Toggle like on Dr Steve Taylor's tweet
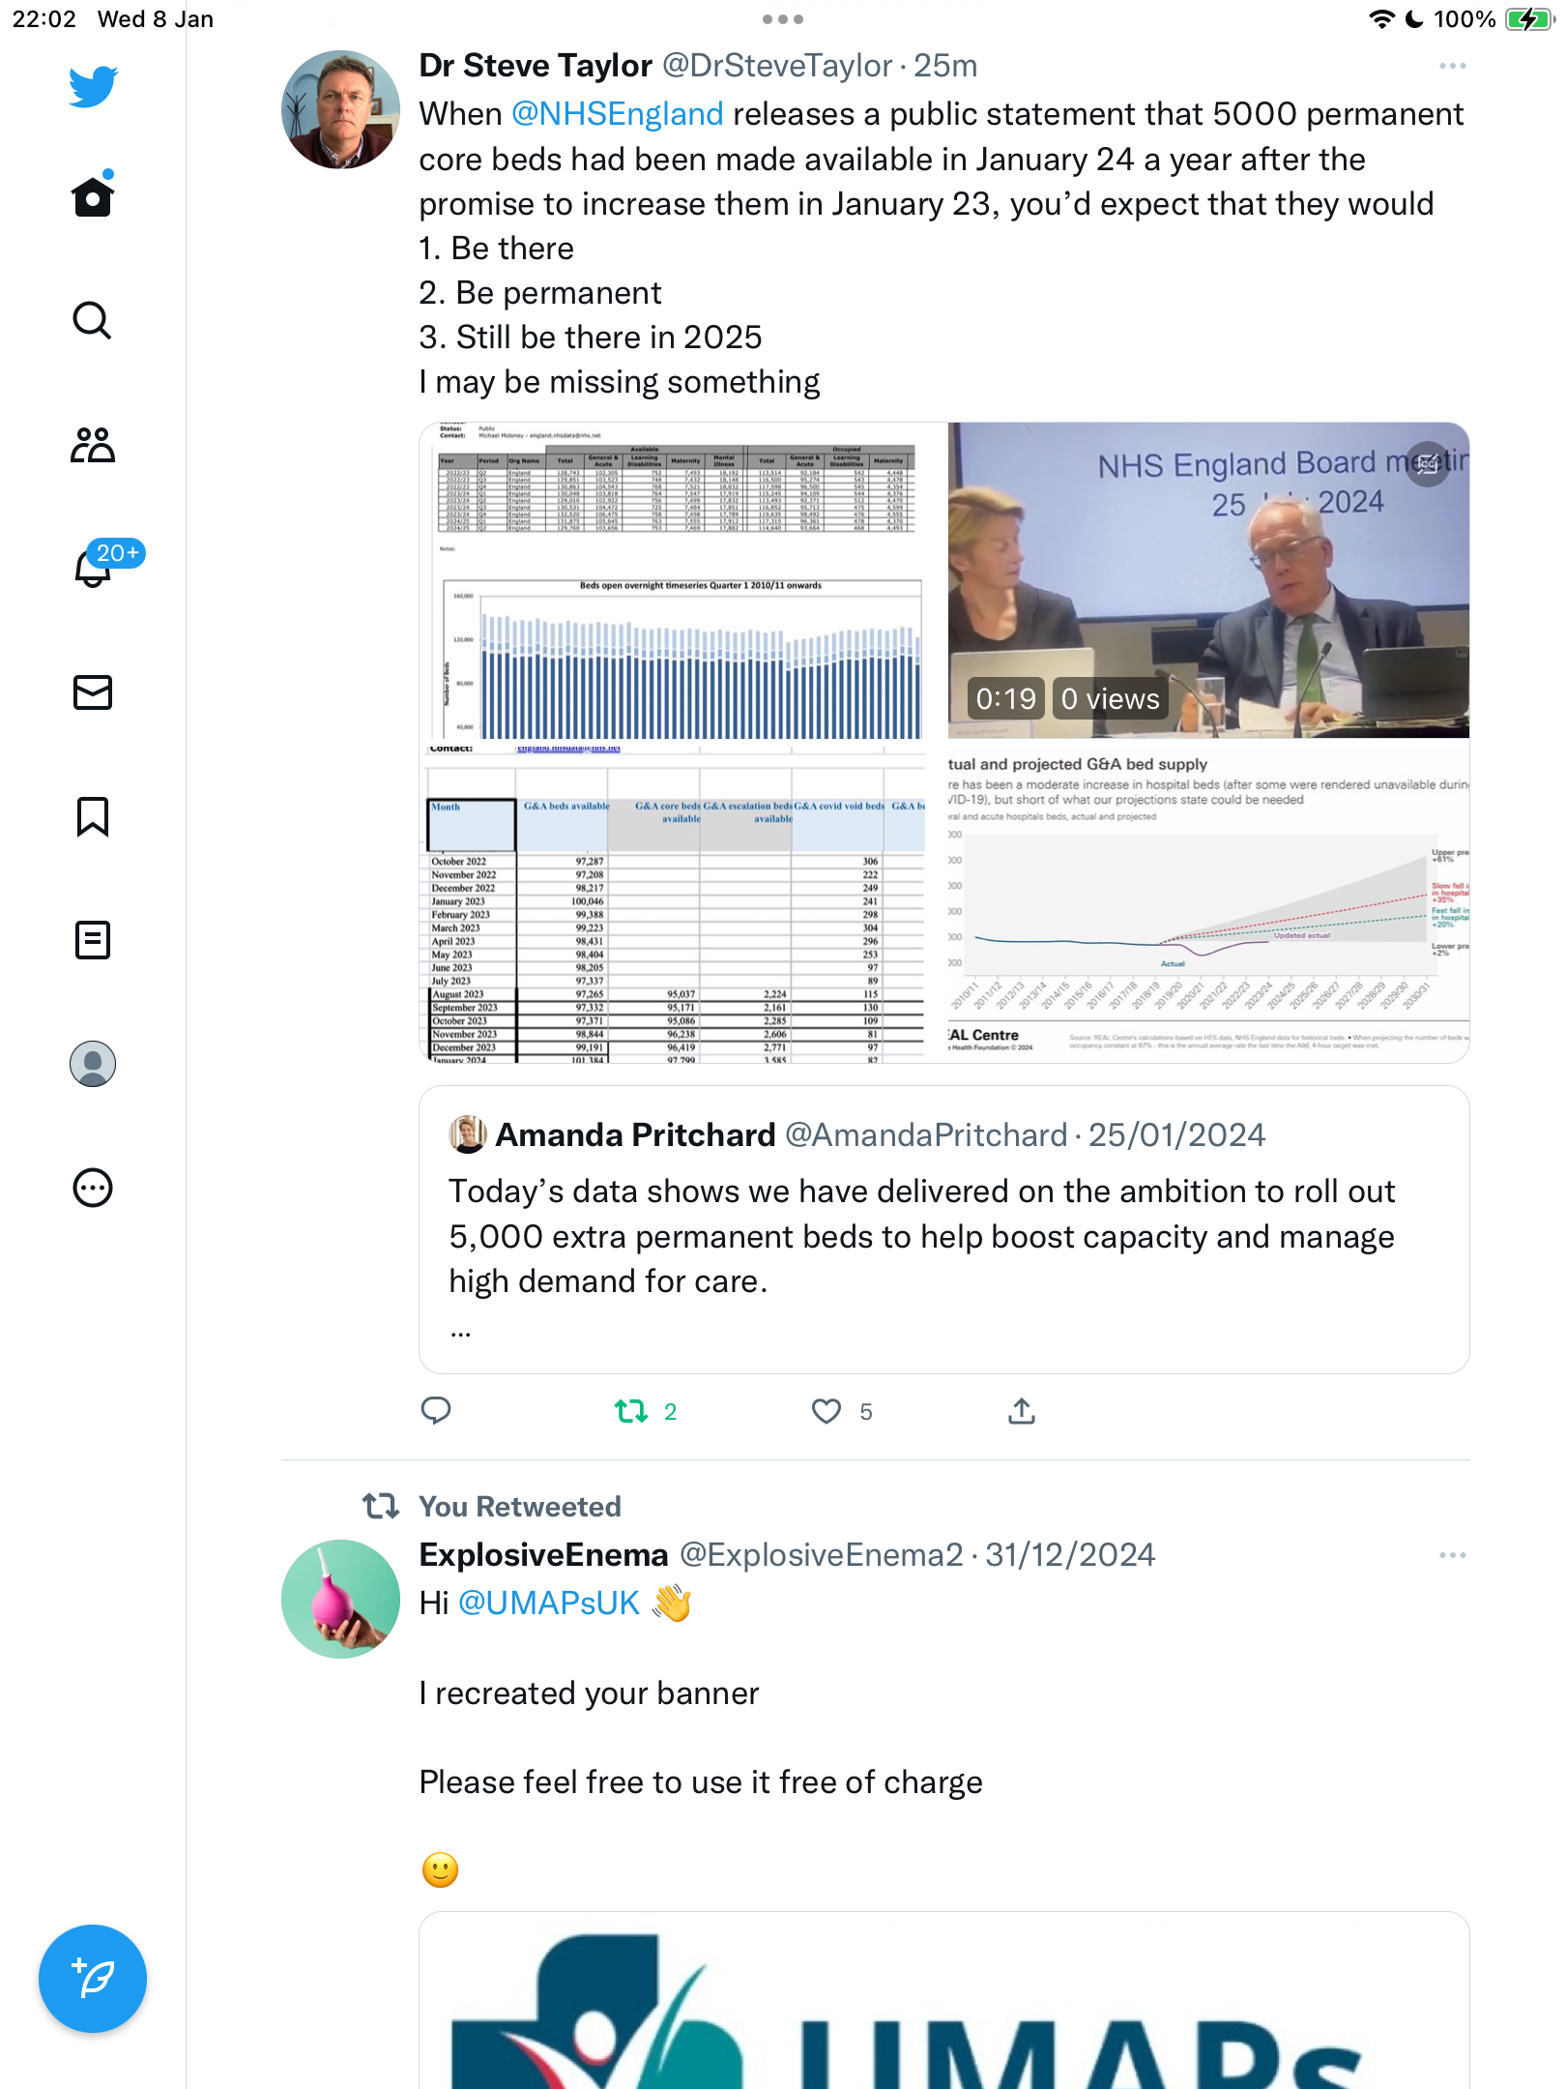Screen dimensions: 1566x2089 (x=826, y=1412)
